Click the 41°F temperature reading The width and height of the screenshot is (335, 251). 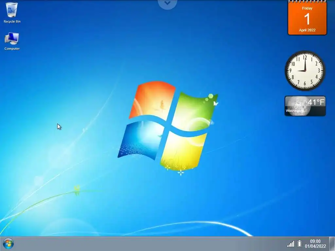click(316, 102)
